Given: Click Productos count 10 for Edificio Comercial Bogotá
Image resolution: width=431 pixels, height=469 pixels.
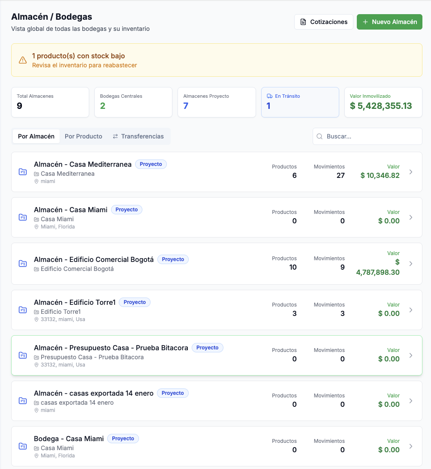Looking at the screenshot, I should (293, 268).
